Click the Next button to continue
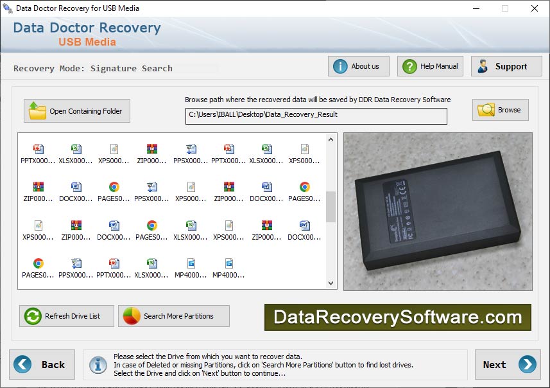Viewport: 550px width, 388px height. click(x=507, y=365)
